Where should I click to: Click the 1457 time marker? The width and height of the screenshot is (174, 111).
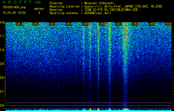(118, 24)
